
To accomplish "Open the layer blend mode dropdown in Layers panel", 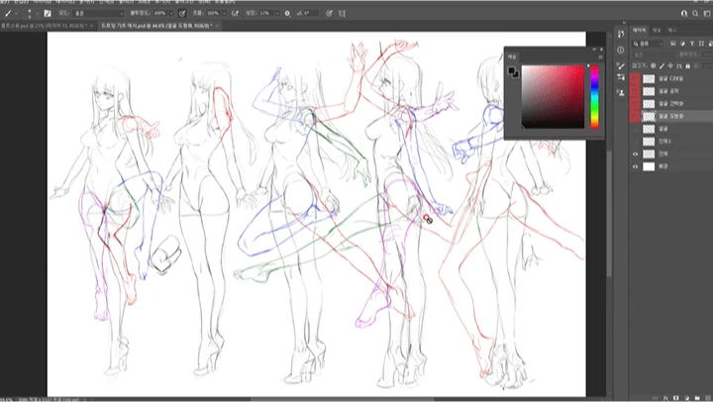I will (652, 54).
